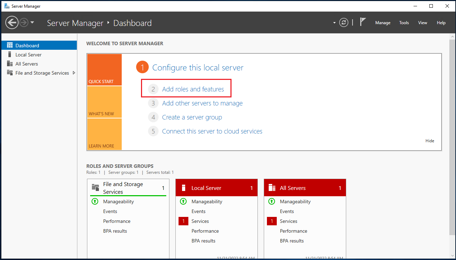
Task: Click the All Servers tile icon
Action: pyautogui.click(x=272, y=188)
